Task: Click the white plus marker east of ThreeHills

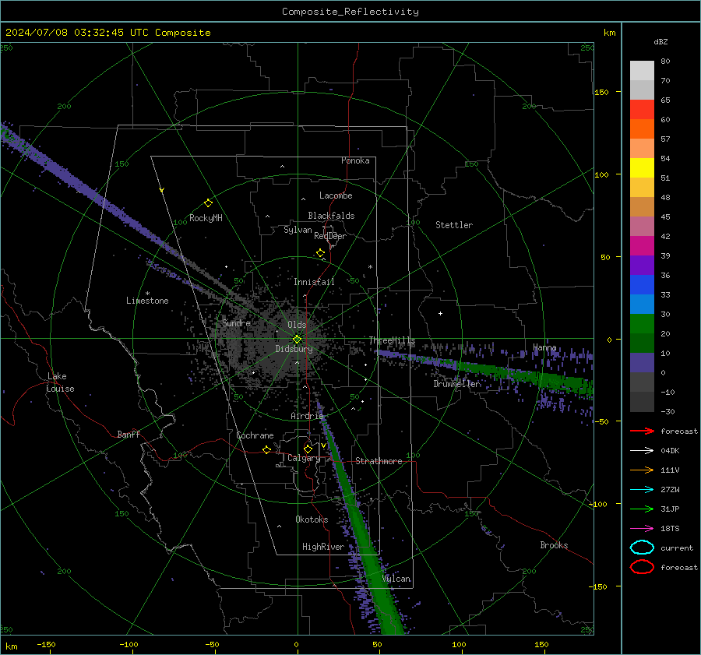Action: (440, 313)
